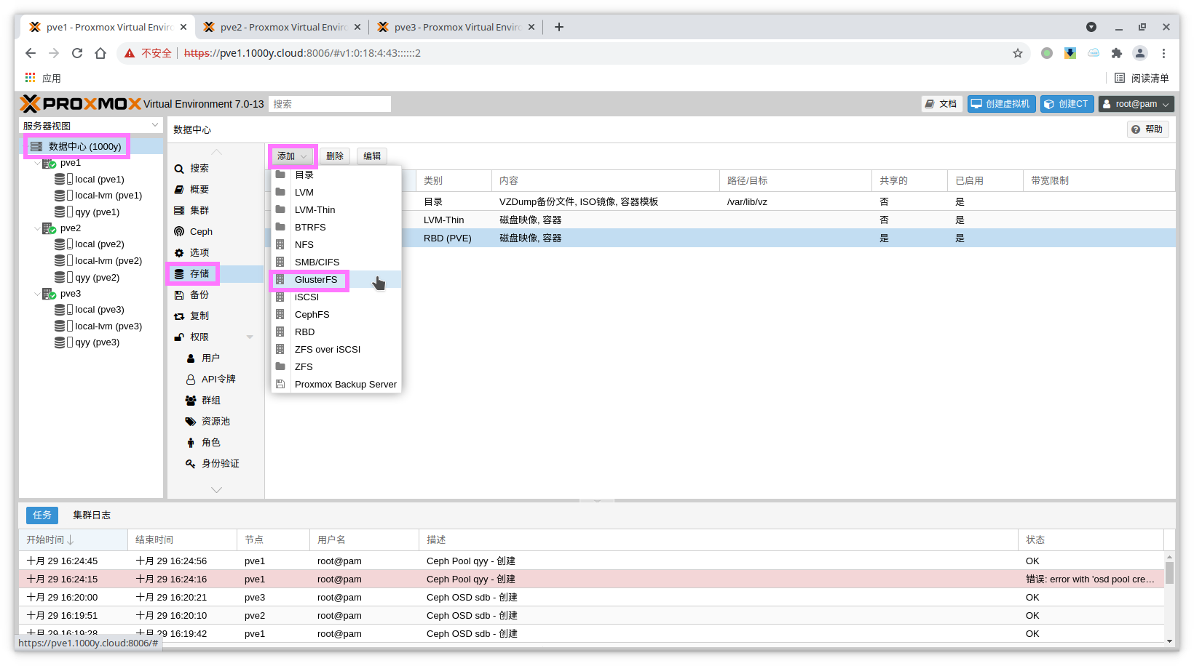Select GlusterFS from the add storage menu
This screenshot has width=1194, height=666.
316,280
